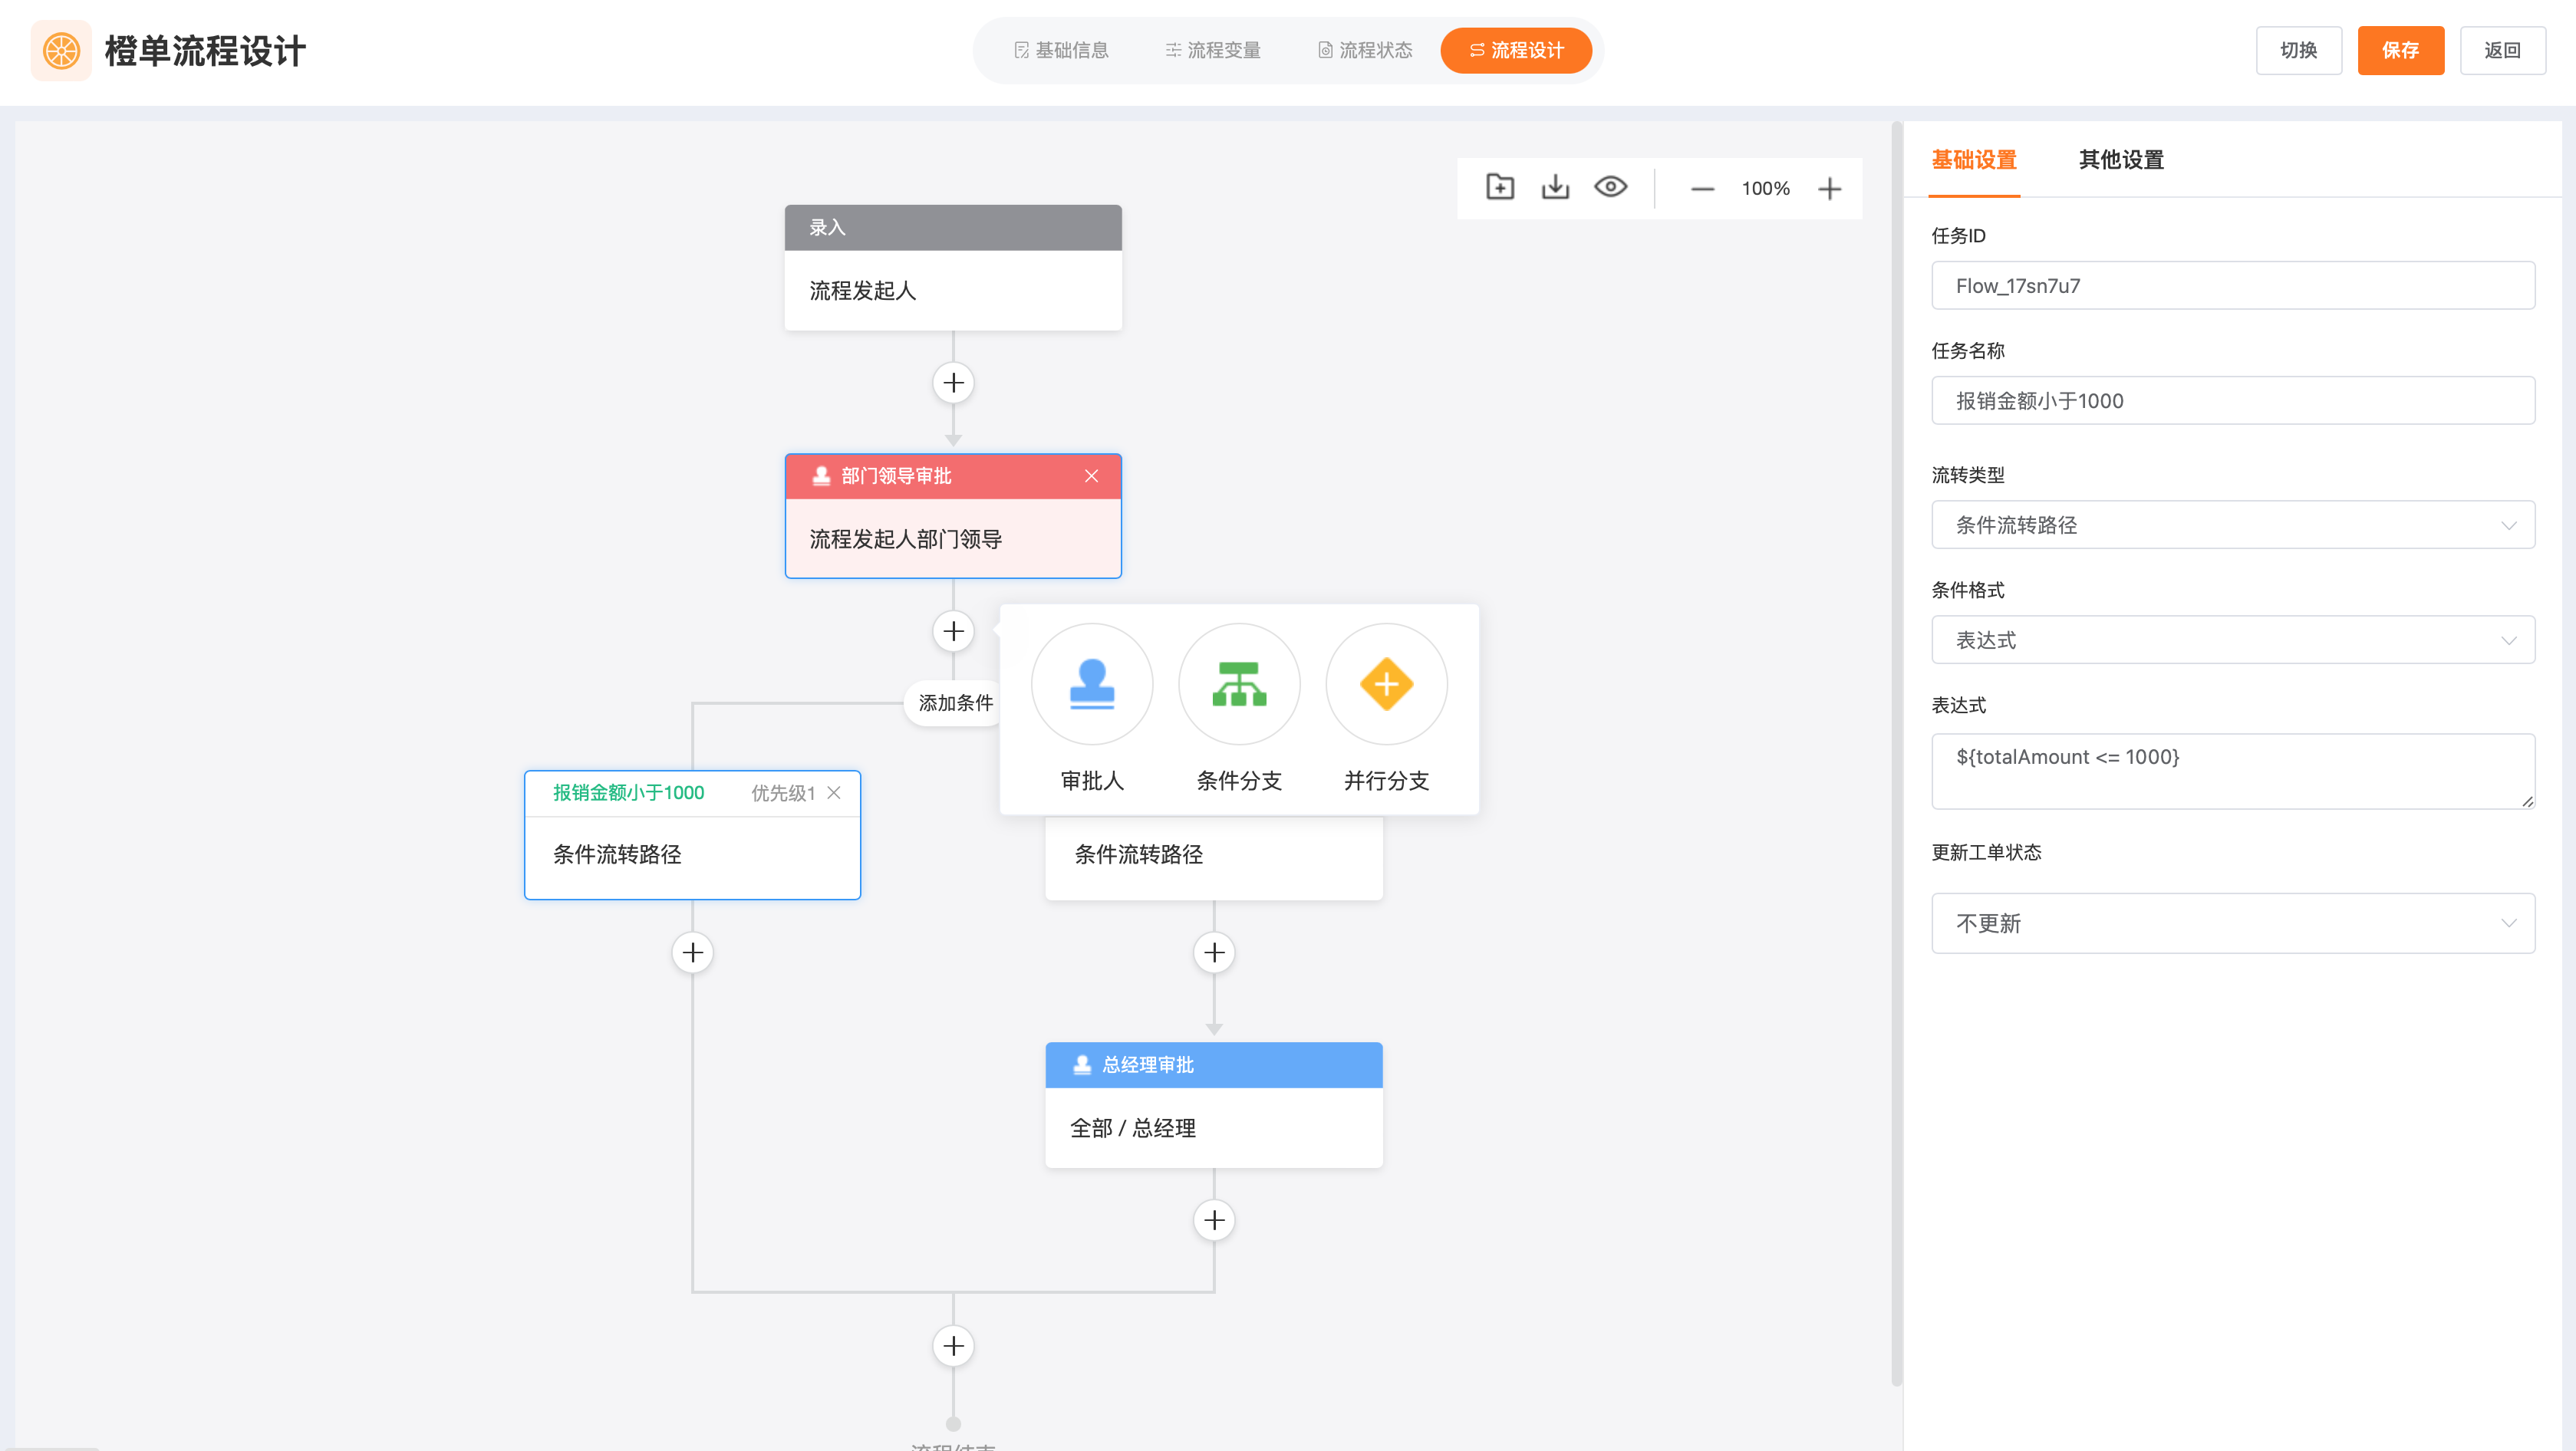Zoom in canvas with plus icon
Viewport: 2576px width, 1451px height.
click(x=1828, y=188)
